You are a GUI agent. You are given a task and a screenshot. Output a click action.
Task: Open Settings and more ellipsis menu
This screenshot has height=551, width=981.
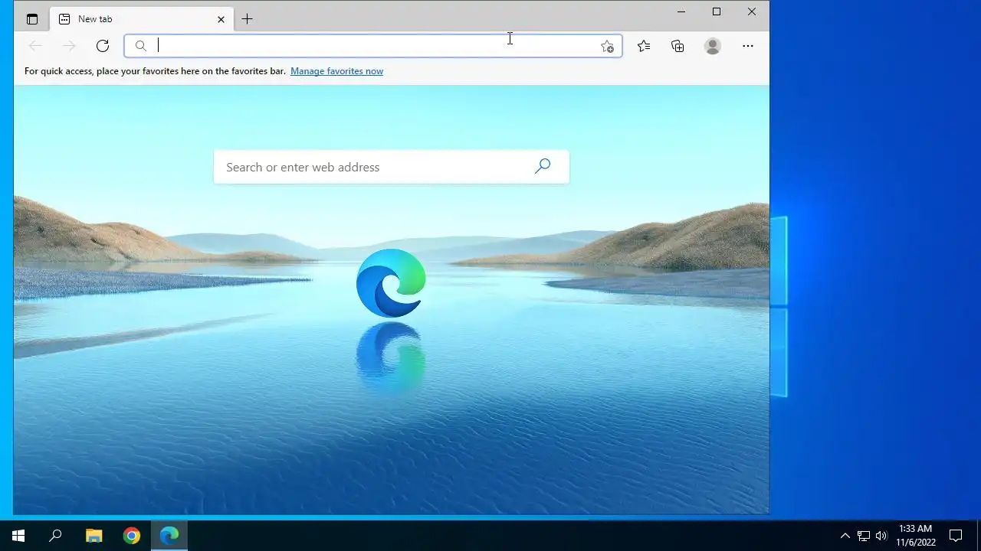pyautogui.click(x=748, y=46)
